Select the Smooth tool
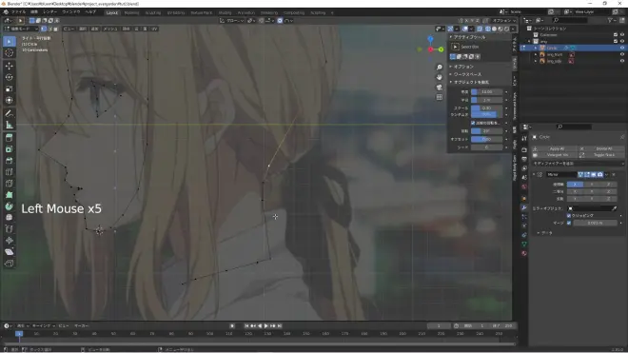 (10, 218)
